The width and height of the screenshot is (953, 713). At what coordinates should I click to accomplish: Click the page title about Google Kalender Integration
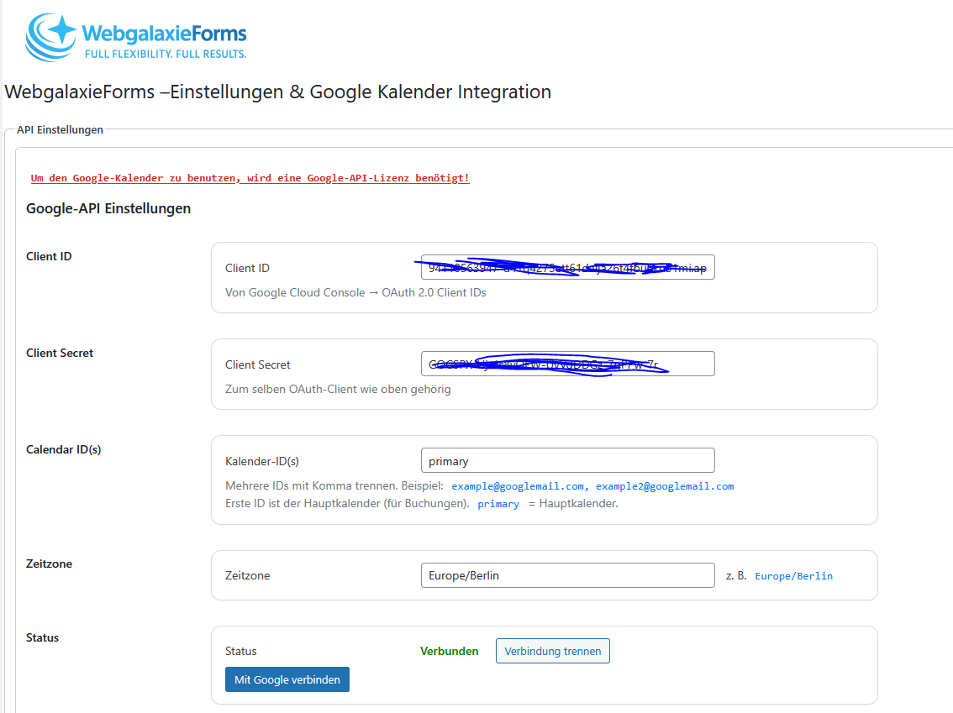[x=277, y=92]
